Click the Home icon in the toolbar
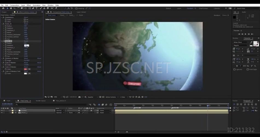 pyautogui.click(x=3, y=8)
